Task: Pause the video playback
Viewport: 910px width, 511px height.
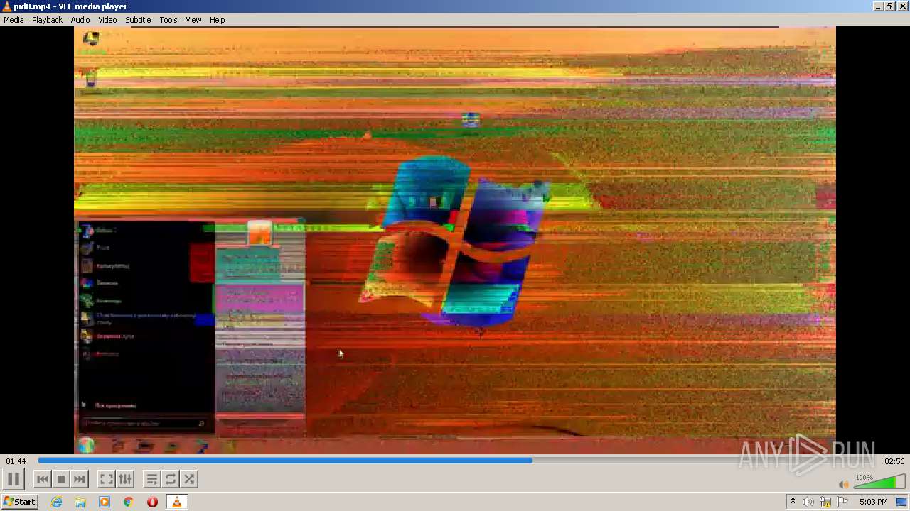Action: click(x=14, y=479)
